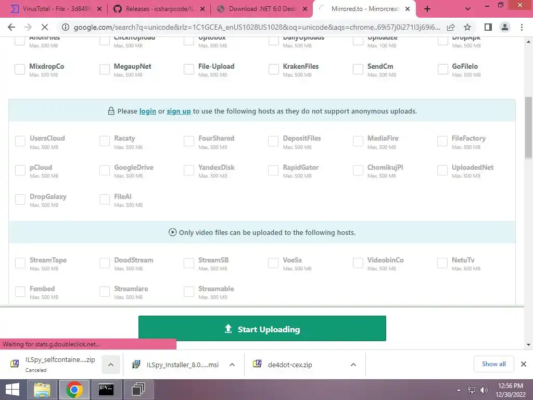Open the browser side panel

coord(488,27)
